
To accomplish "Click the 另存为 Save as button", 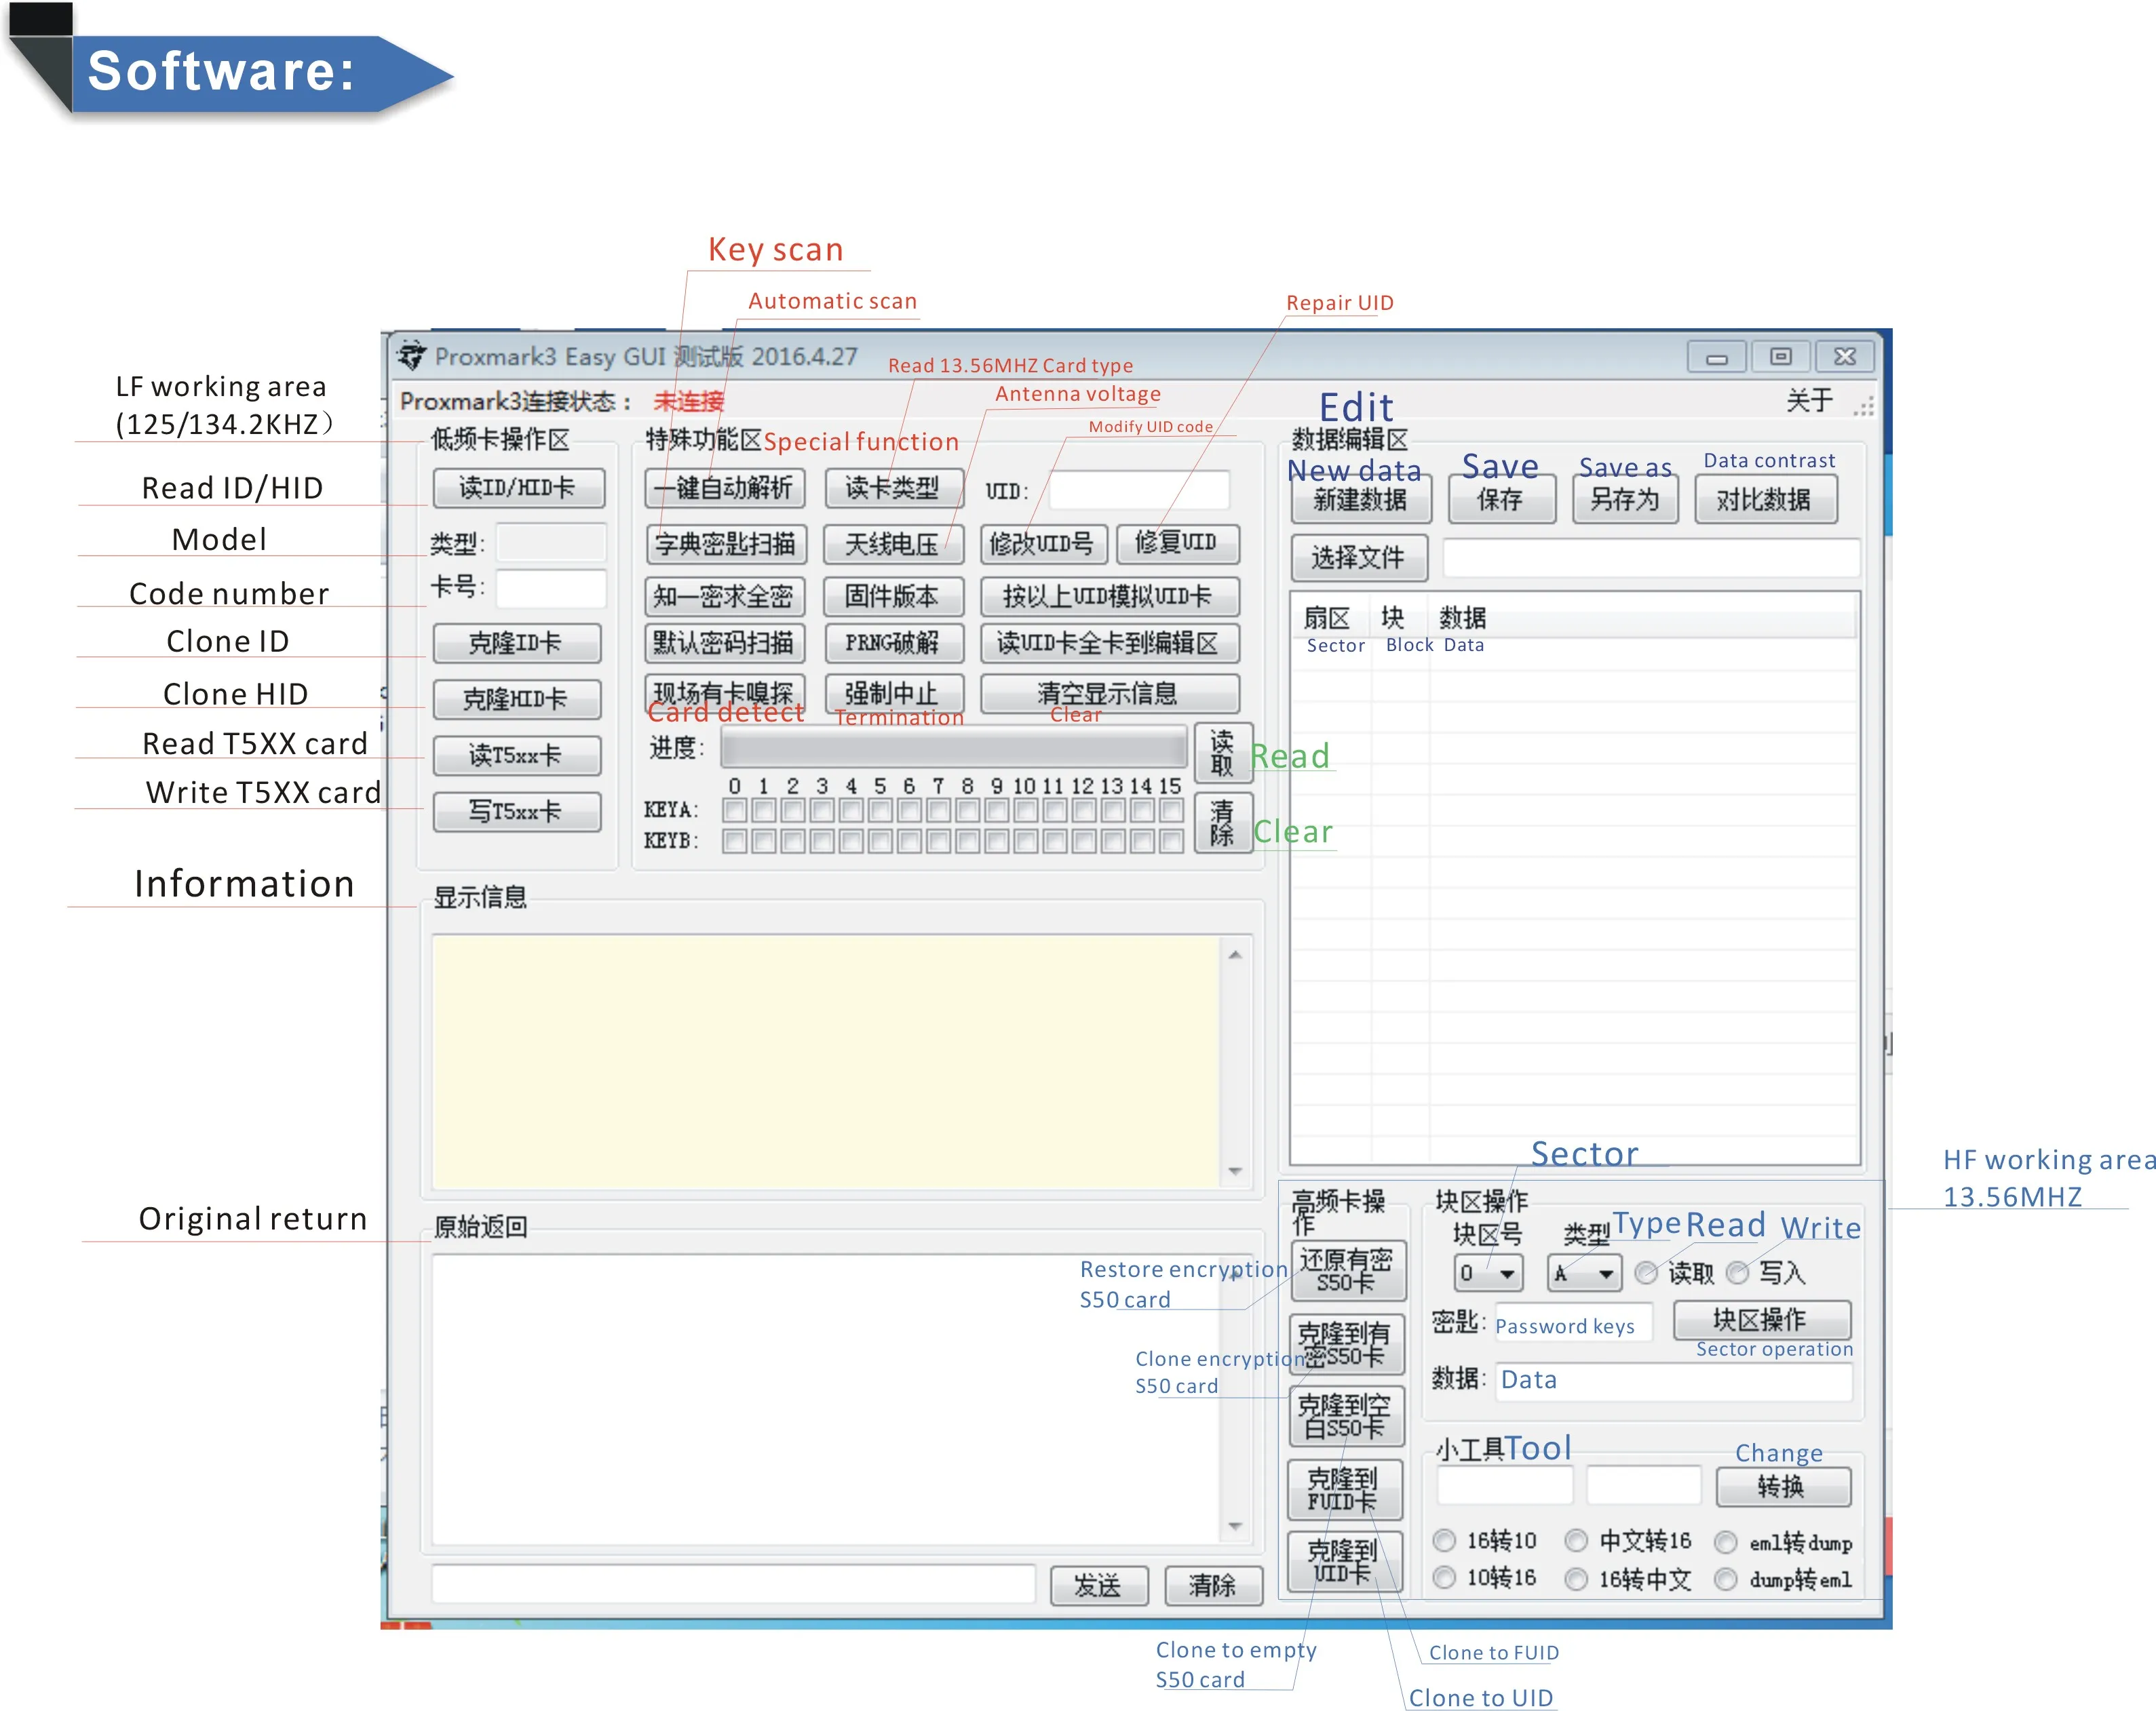I will (1625, 498).
